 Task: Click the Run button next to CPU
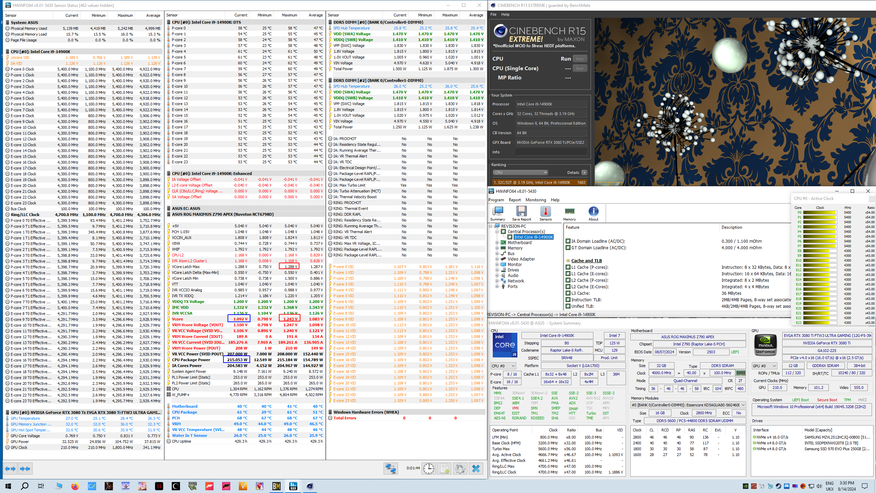(x=580, y=59)
